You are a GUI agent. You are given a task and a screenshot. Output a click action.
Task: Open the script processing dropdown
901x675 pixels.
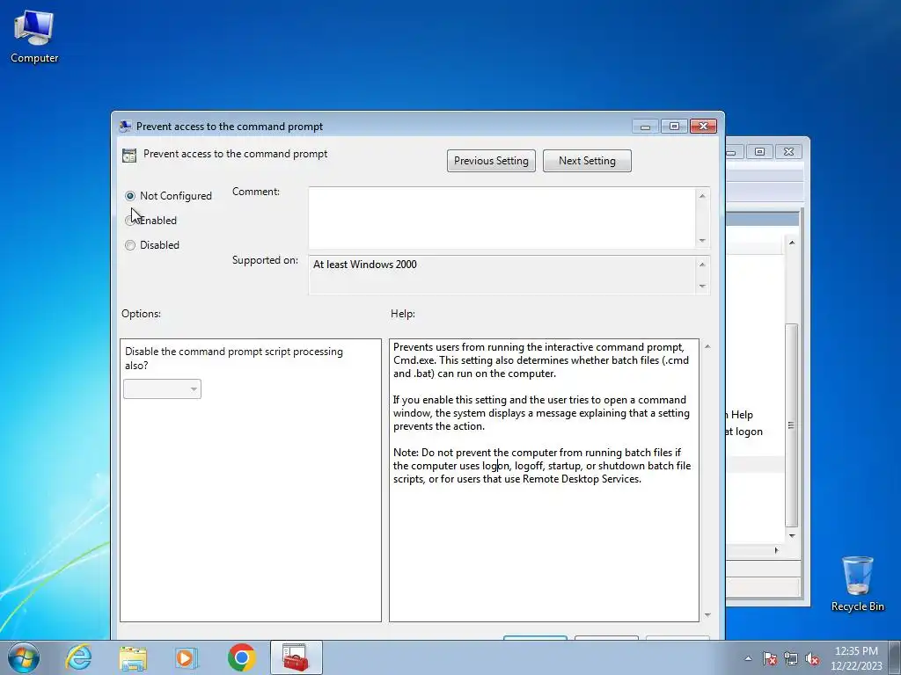[x=162, y=389]
